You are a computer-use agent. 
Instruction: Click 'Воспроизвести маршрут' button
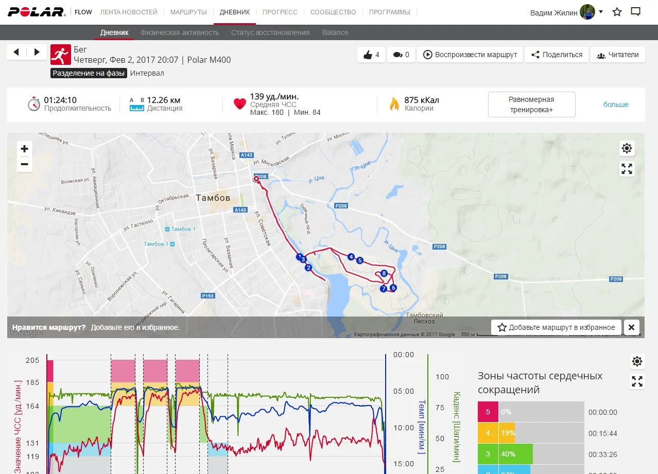tap(470, 55)
